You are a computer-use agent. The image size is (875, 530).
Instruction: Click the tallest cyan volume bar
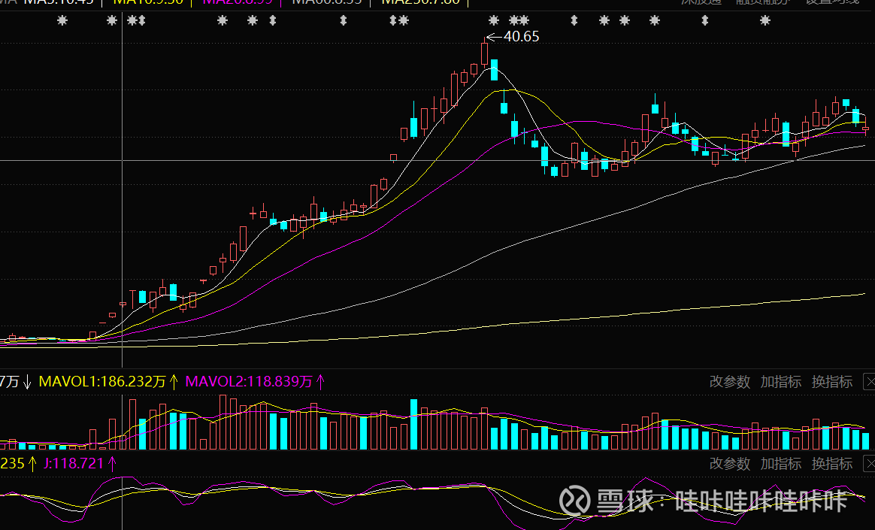click(413, 424)
